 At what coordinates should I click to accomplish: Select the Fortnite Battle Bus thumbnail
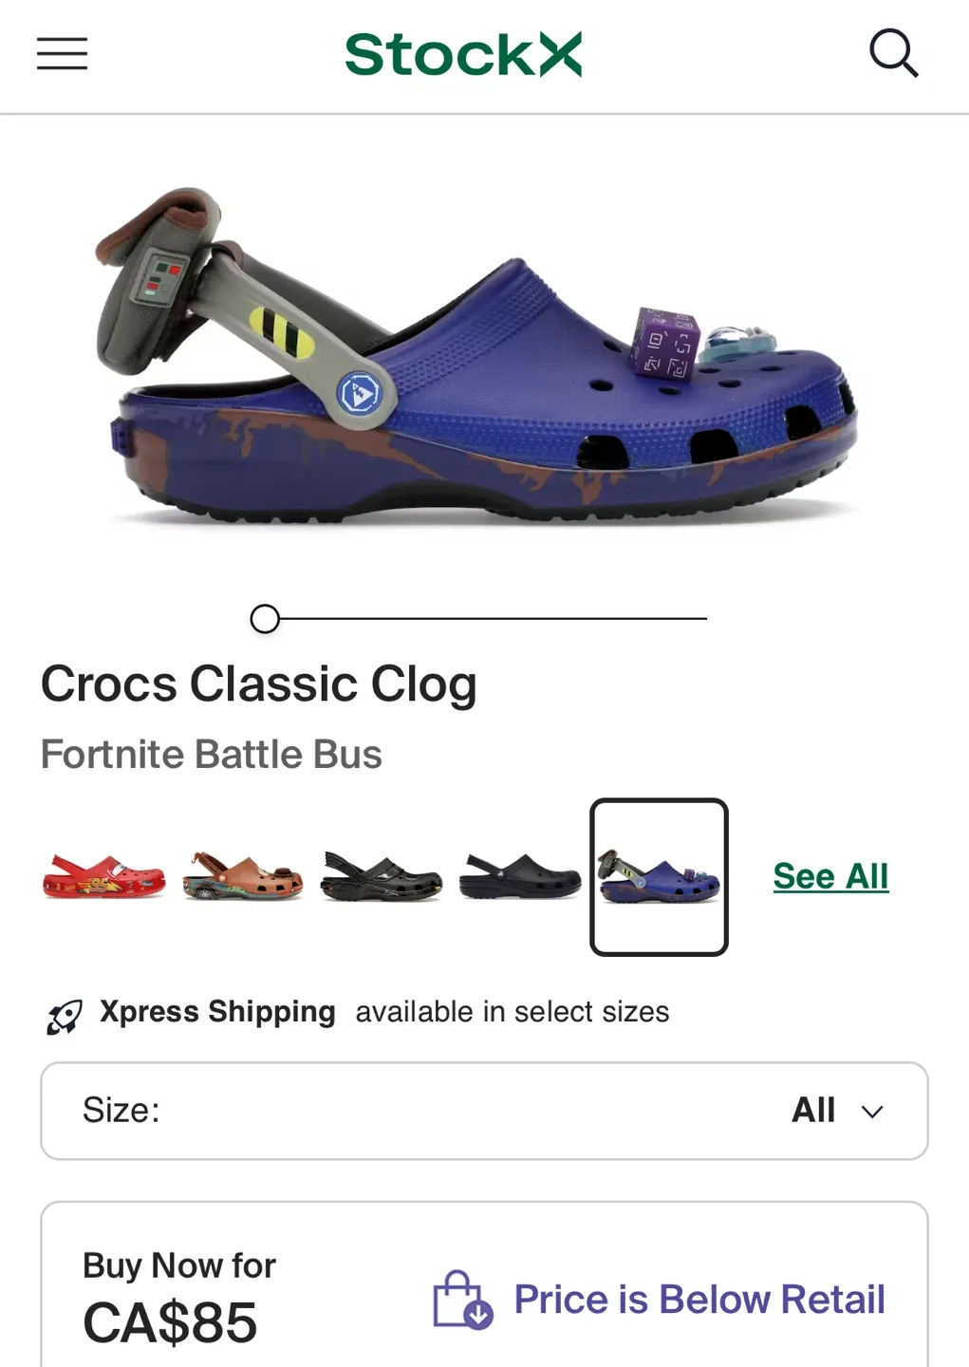pyautogui.click(x=660, y=874)
